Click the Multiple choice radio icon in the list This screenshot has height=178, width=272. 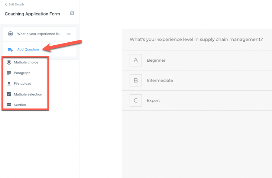pyautogui.click(x=9, y=62)
